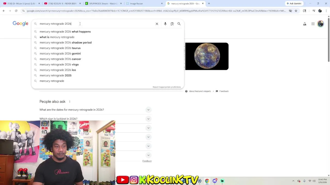Viewport: 330px width, 185px height.
Task: Expand 'What are the dates for mercury retrograde'
Action: click(x=95, y=110)
